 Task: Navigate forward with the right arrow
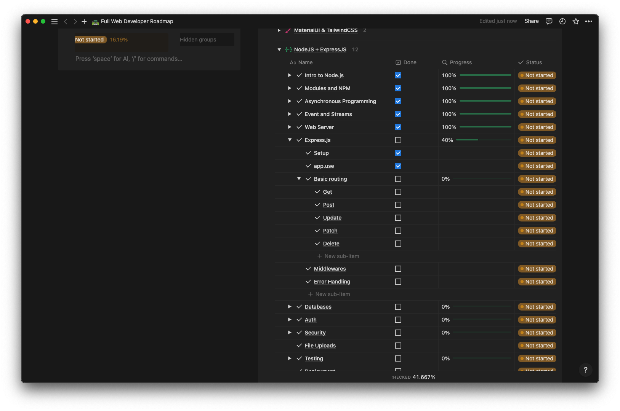(75, 22)
